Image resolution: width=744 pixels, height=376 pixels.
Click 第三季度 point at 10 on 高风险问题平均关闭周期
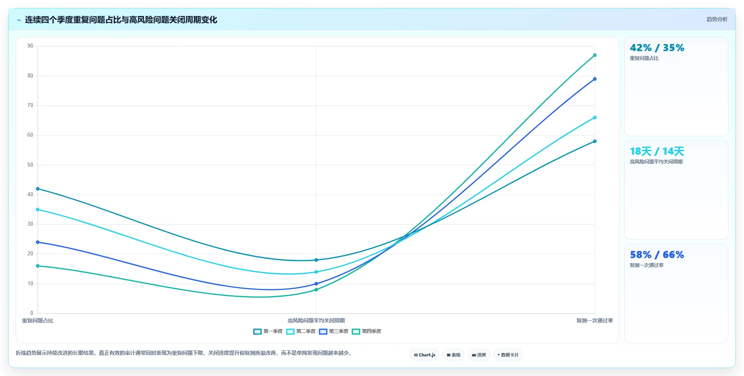point(316,284)
